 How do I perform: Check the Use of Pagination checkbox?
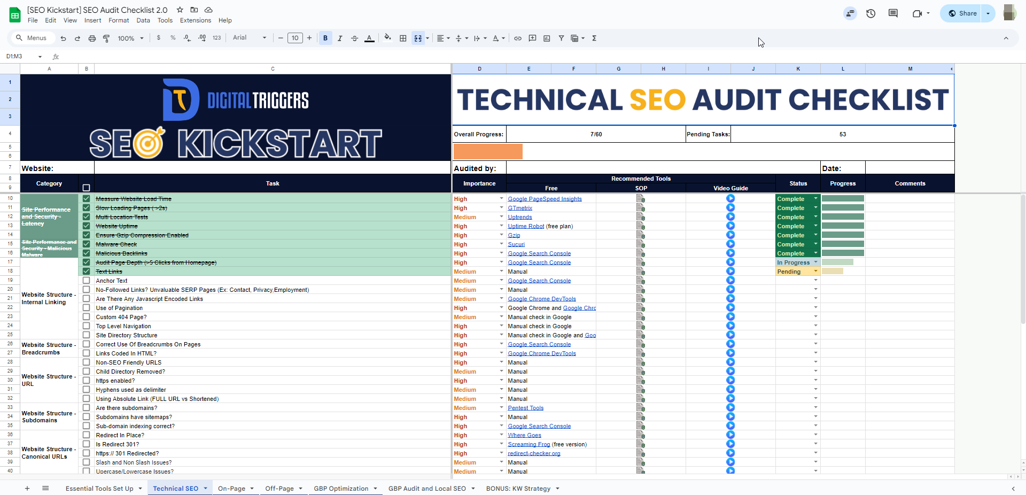(86, 307)
